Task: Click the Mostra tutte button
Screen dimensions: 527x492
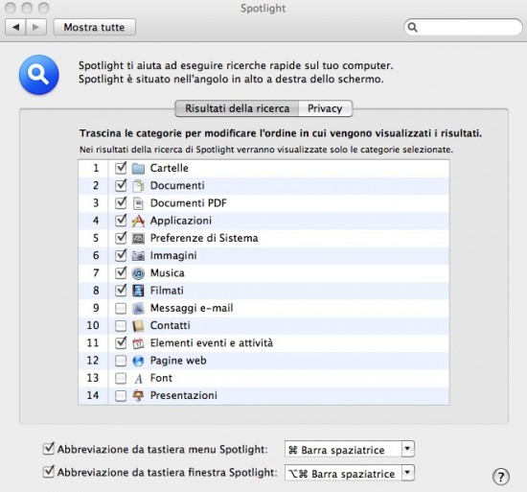Action: tap(95, 27)
